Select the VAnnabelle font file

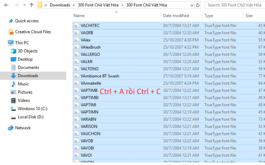pos(91,83)
